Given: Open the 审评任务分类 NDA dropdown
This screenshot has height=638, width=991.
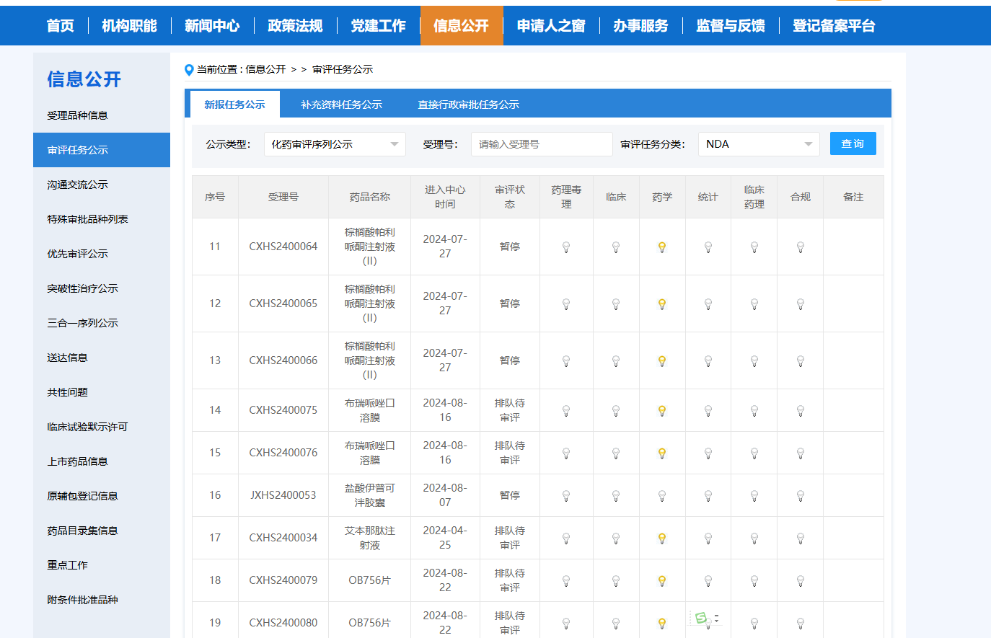Looking at the screenshot, I should pyautogui.click(x=759, y=144).
